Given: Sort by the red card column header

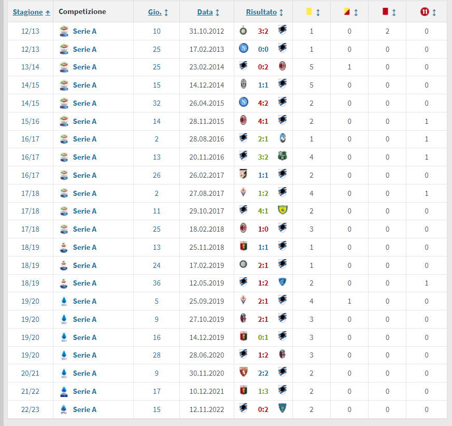Looking at the screenshot, I should pos(388,12).
